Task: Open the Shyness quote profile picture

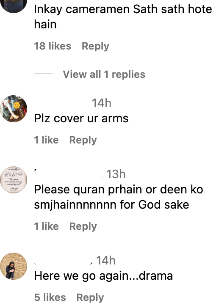Action: click(14, 180)
